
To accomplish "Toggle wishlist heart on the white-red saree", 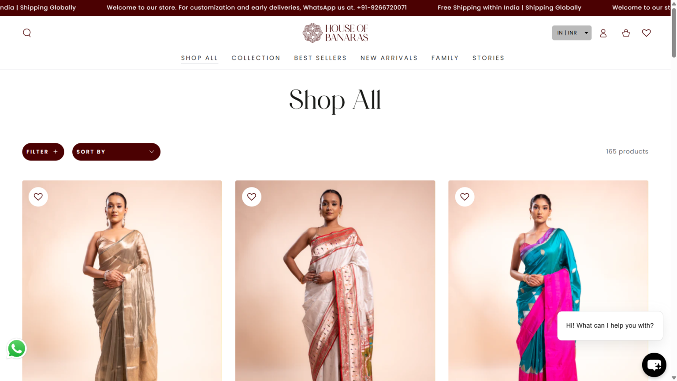I will [252, 197].
